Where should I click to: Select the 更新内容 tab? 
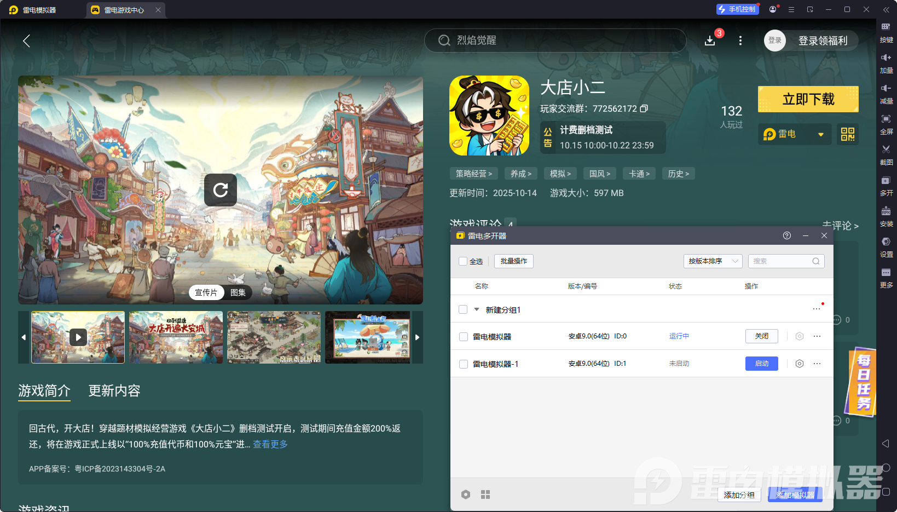(x=114, y=390)
